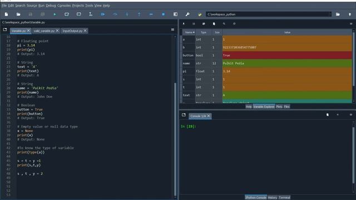Expand working directory path combo box
The width and height of the screenshot is (356, 200).
pos(330,14)
